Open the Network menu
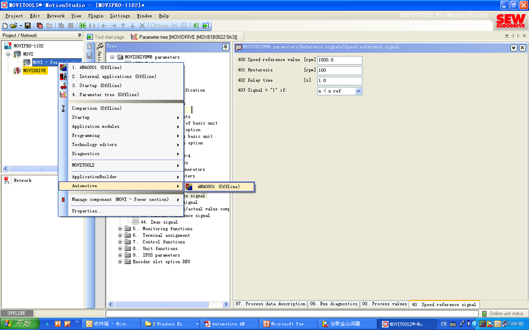Viewport: 529px width, 330px height. pos(56,16)
